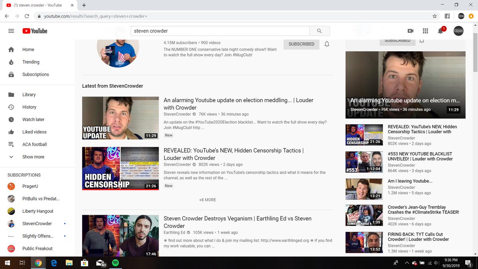Viewport: 478px width, 269px height.
Task: Open the StevenCrowder channel avatar
Action: pos(118,53)
